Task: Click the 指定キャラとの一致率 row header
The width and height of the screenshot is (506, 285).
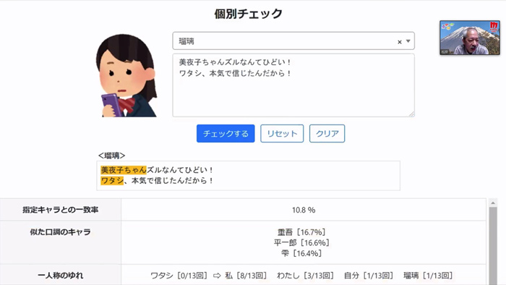Action: tap(60, 210)
